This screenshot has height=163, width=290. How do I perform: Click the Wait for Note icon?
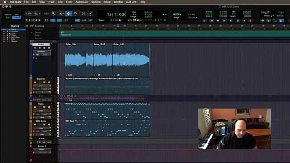[262, 21]
